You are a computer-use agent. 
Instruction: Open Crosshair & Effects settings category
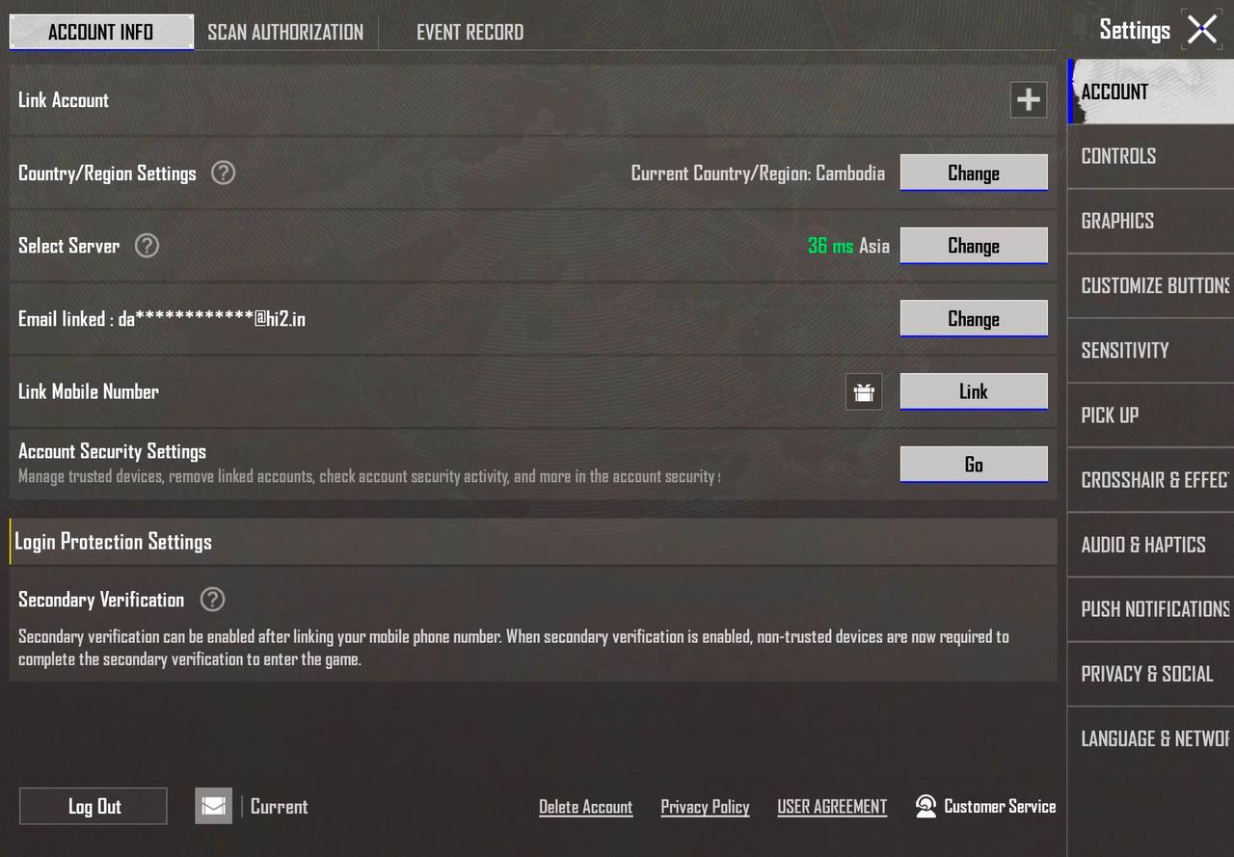[1151, 479]
